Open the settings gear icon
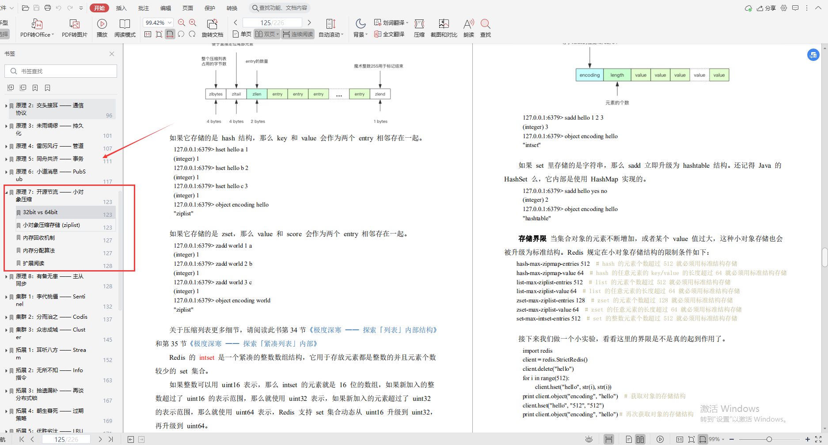The width and height of the screenshot is (828, 445). 784,8
